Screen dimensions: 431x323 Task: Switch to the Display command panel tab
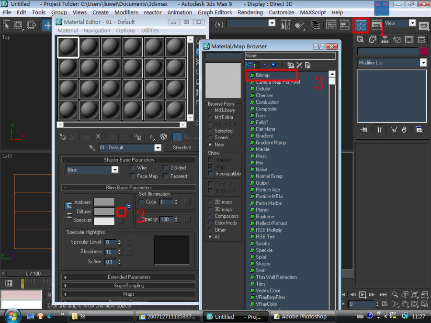click(409, 40)
